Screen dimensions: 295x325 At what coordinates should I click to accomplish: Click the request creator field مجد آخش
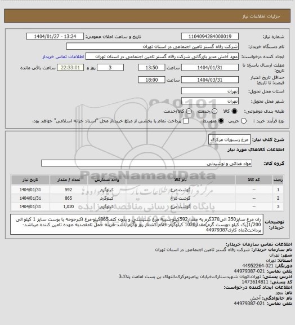pos(162,56)
